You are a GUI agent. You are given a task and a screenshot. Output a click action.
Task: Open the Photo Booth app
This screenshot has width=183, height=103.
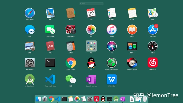(x=71, y=30)
